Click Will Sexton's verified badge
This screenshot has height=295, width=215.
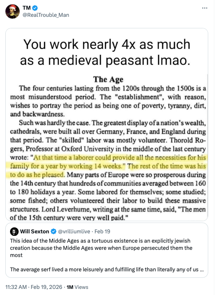coord(53,231)
